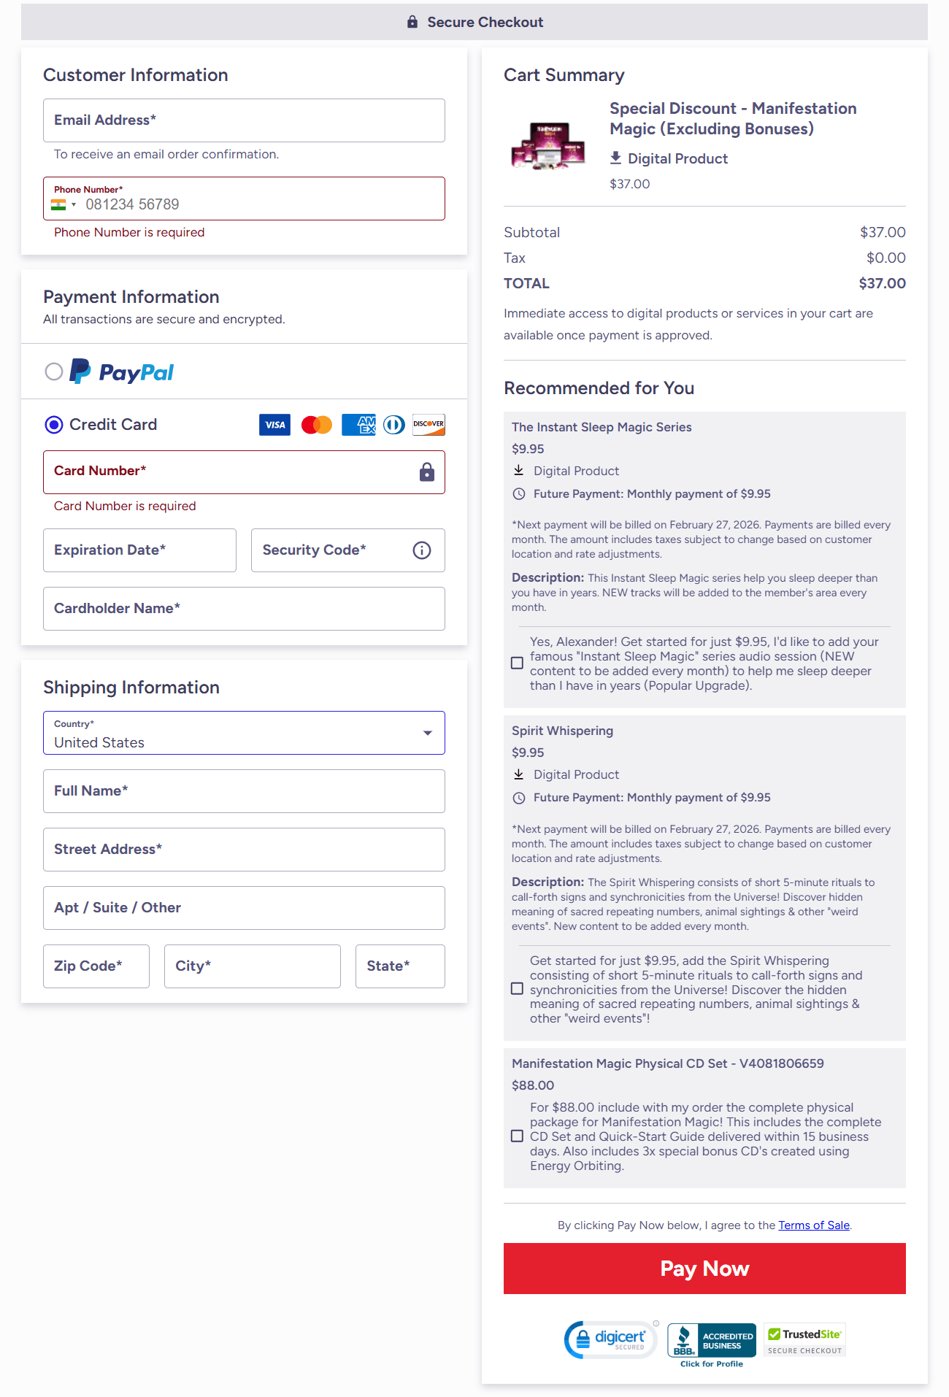
Task: Click the TrustedSite Secure Checkout badge
Action: click(804, 1339)
